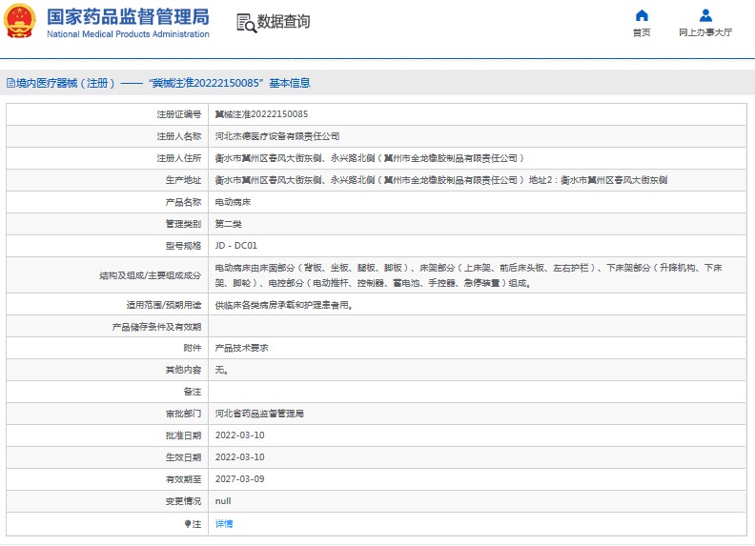Click the 数据查询 magnifier document icon
755x546 pixels.
coord(246,23)
